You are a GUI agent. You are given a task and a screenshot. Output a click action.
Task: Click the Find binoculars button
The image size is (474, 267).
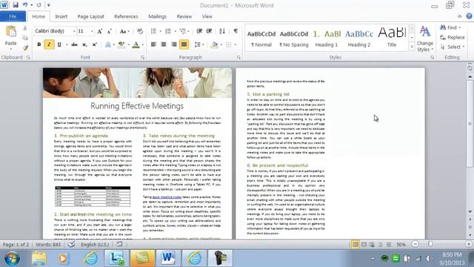tap(450, 27)
